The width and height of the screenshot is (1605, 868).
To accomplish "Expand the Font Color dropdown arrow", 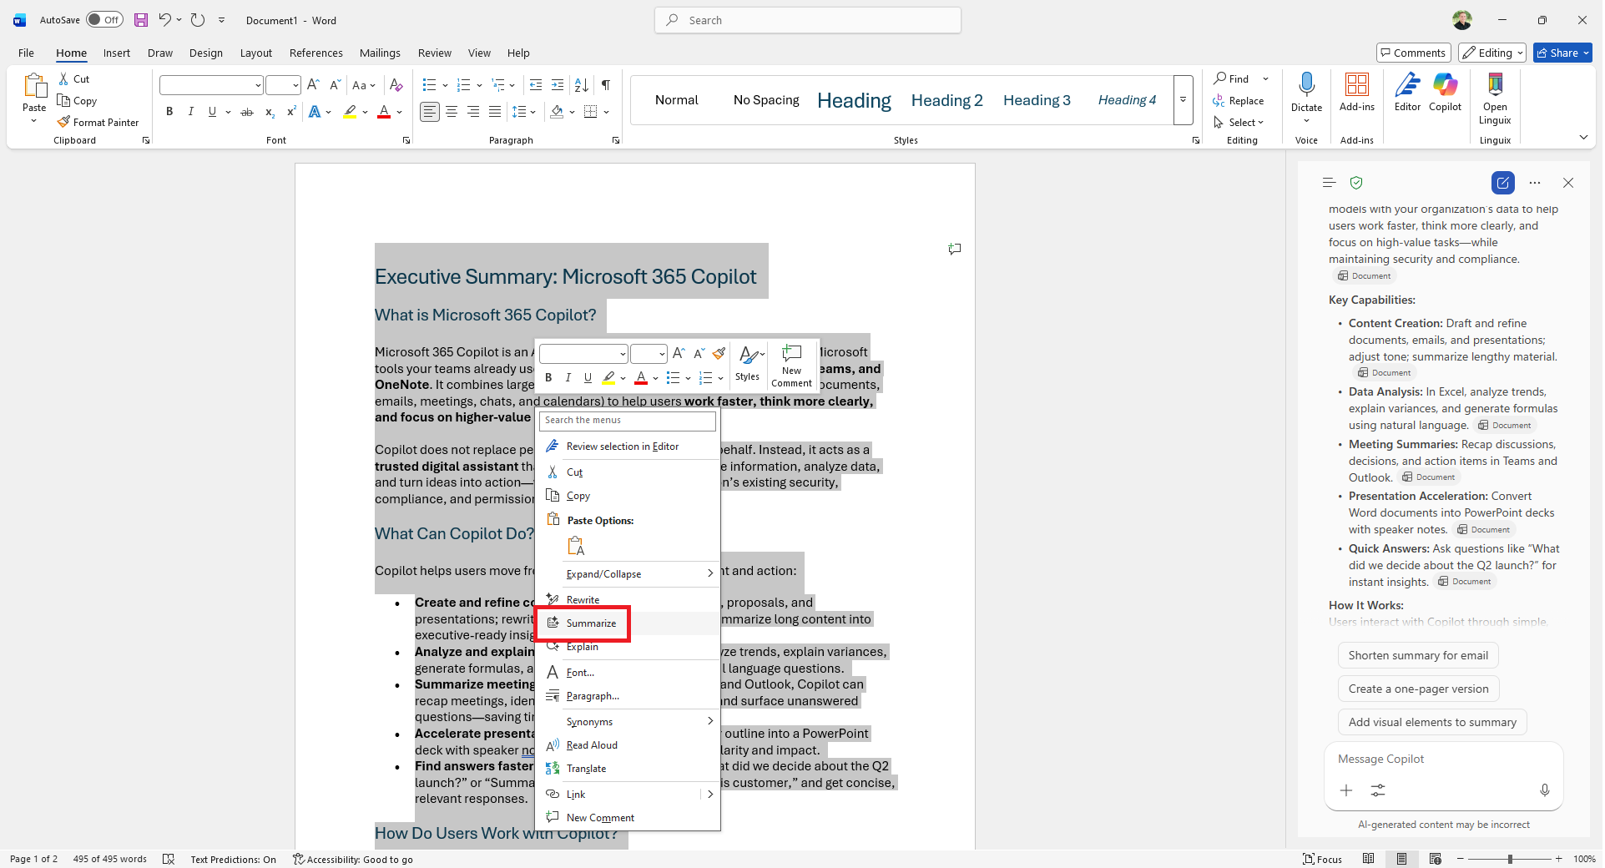I will click(398, 112).
